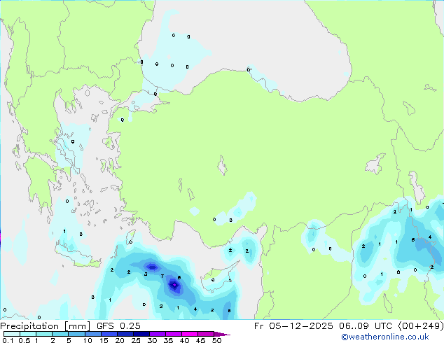Click the '7' precipitation value on the map

[x=162, y=276]
